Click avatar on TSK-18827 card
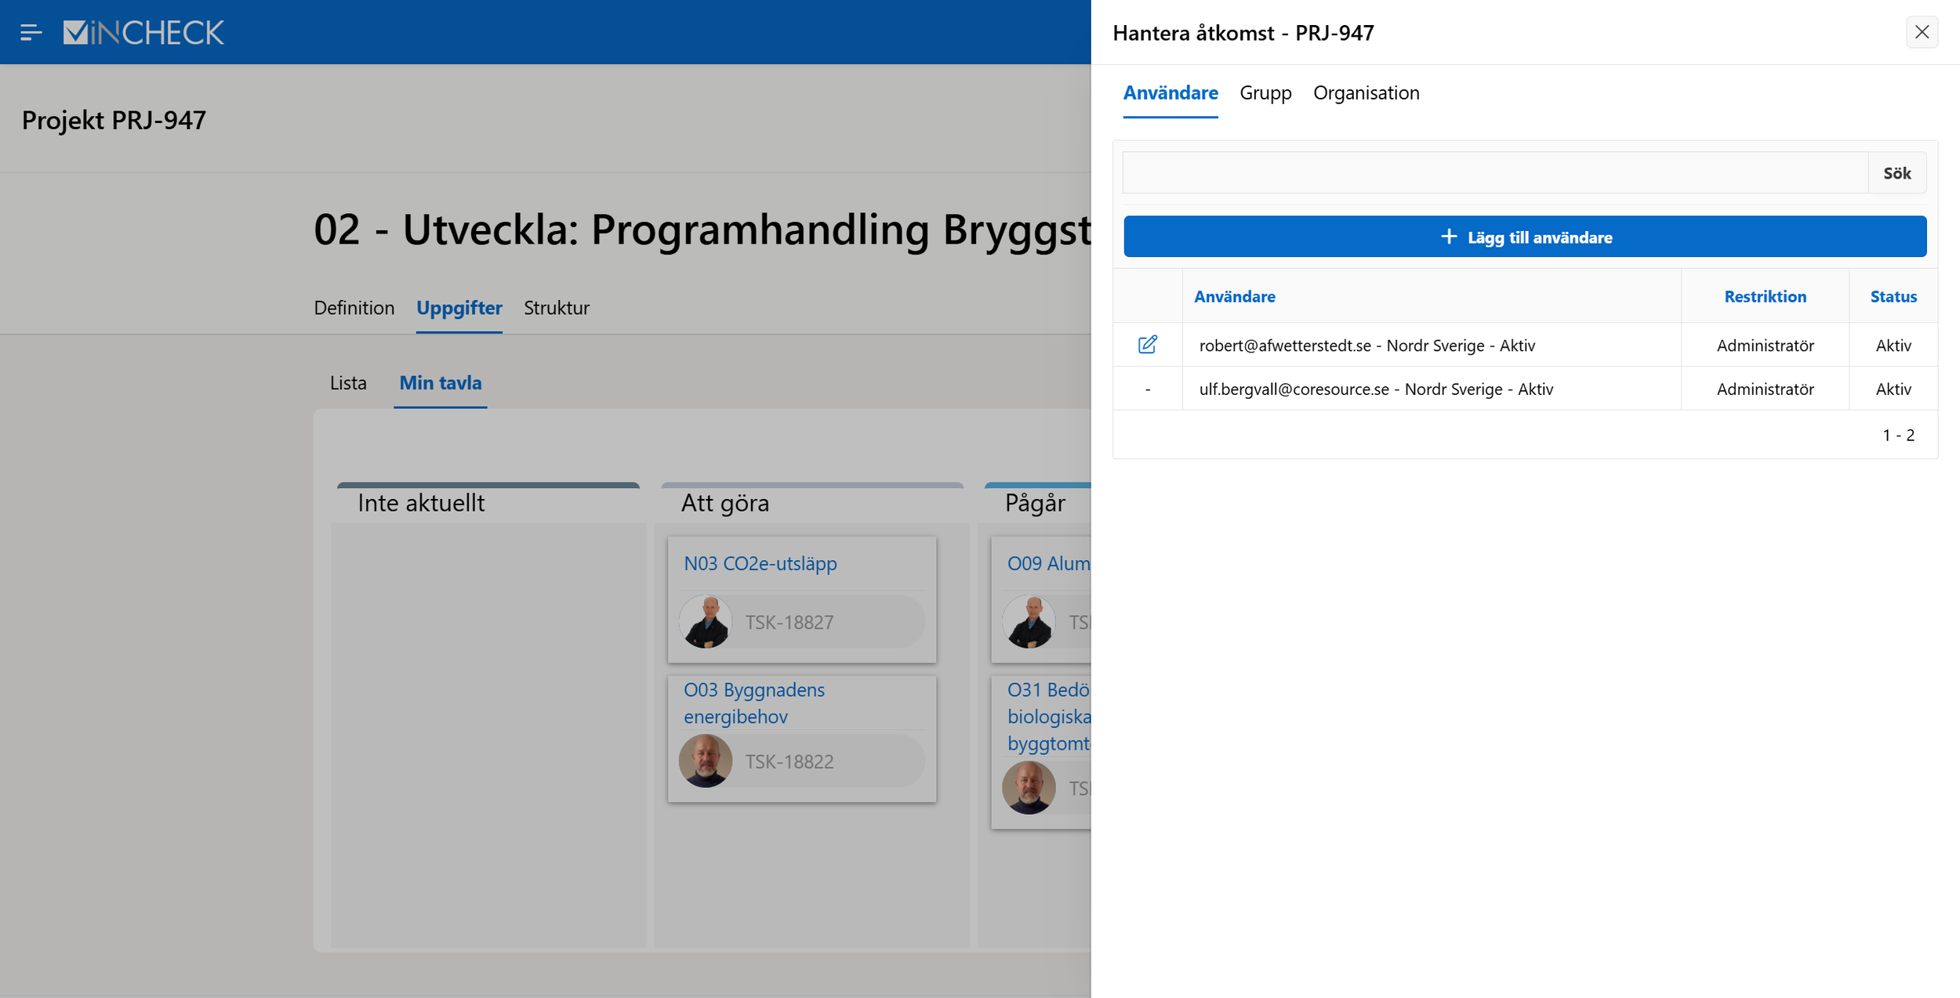Screen dimensions: 1960x998 tap(706, 622)
